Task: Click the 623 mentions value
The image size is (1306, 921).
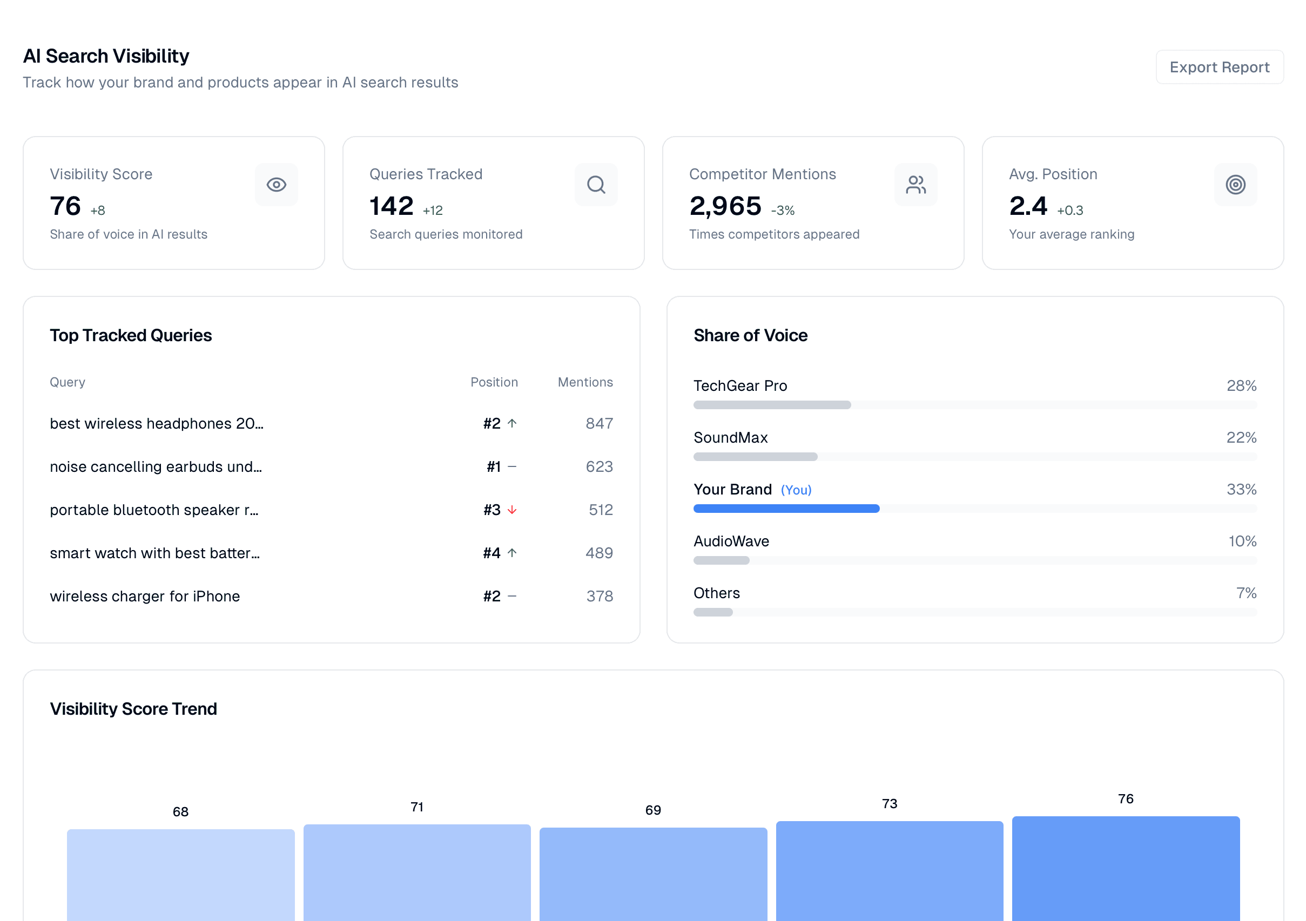Action: pyautogui.click(x=600, y=467)
